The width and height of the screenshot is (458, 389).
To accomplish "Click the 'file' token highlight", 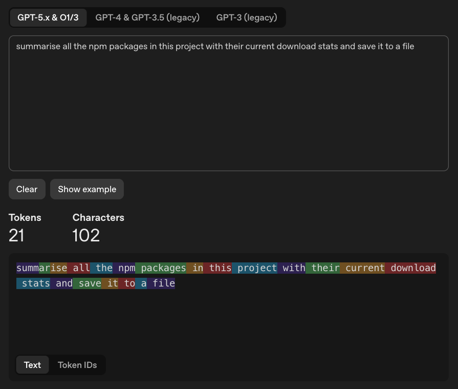I will 161,283.
